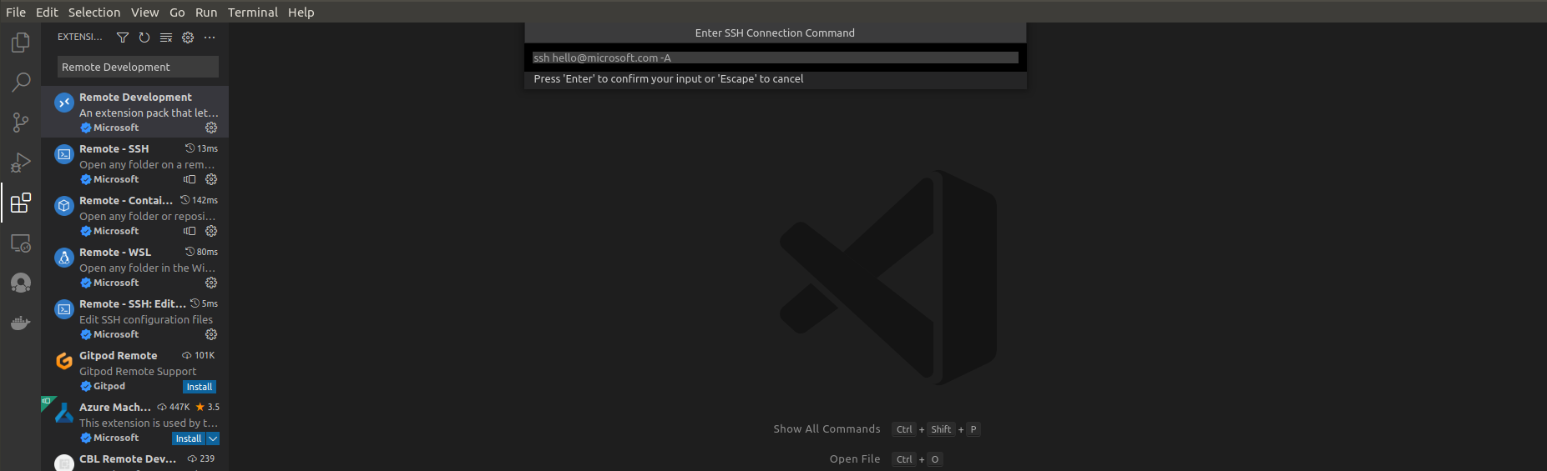
Task: Click the remote indicator icon on Remote - Containers
Action: tap(190, 231)
